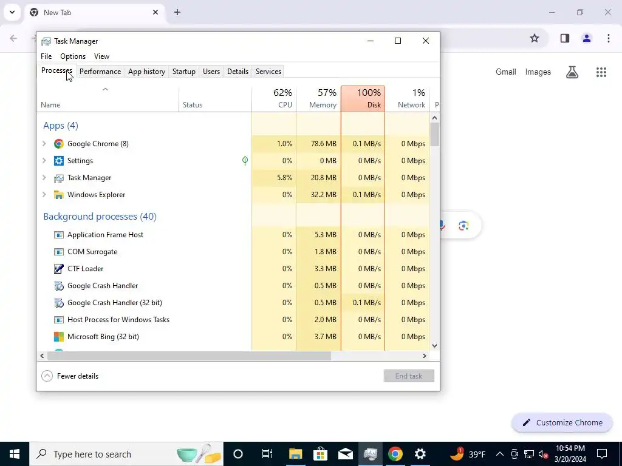Viewport: 622px width, 466px height.
Task: Open Microsoft Store from the taskbar
Action: [x=320, y=454]
